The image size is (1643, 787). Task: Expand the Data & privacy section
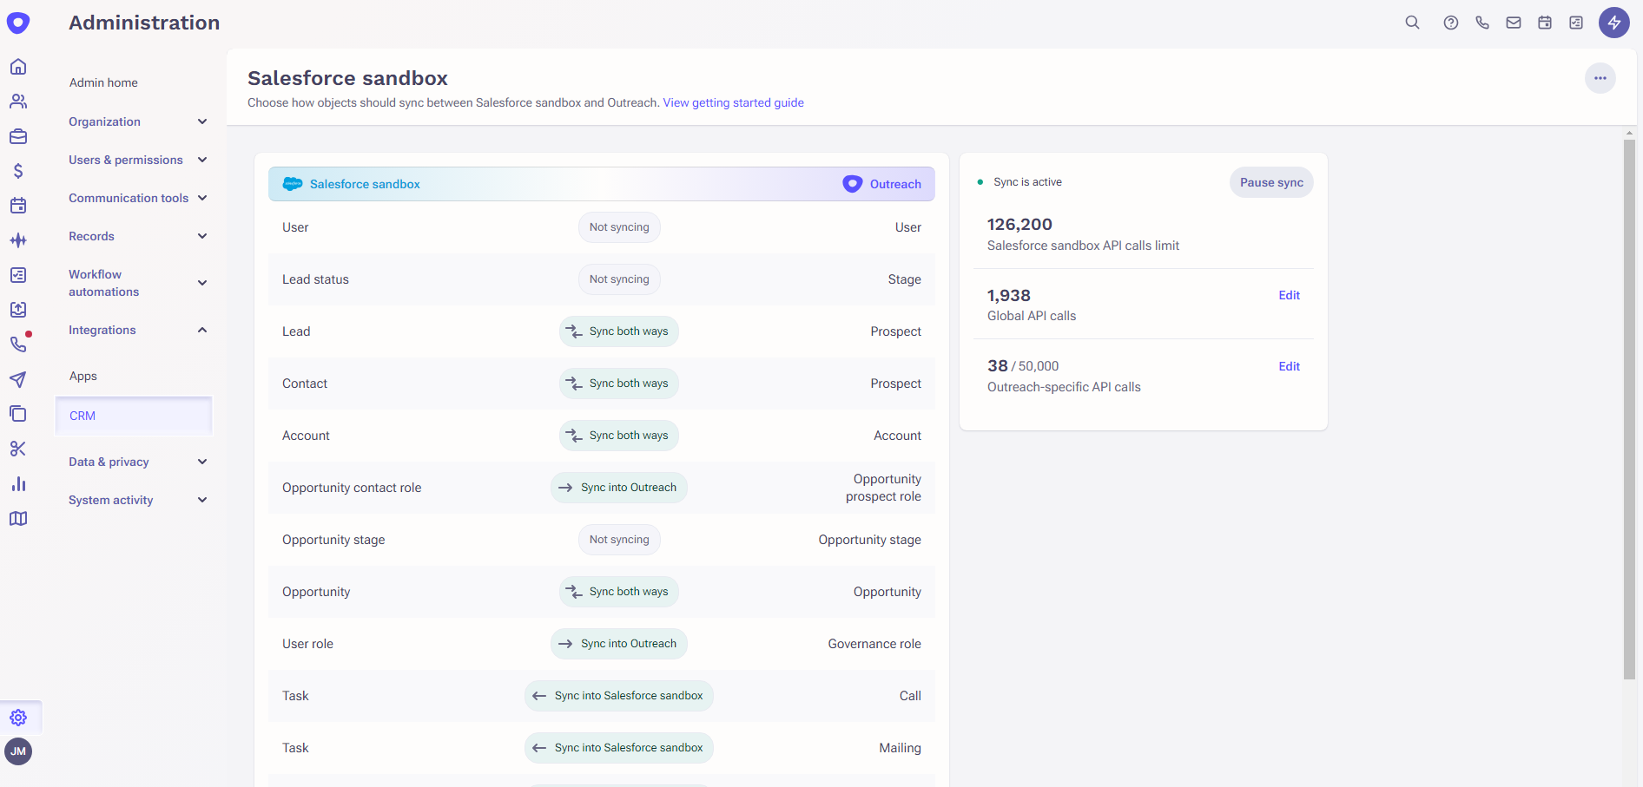tap(138, 462)
